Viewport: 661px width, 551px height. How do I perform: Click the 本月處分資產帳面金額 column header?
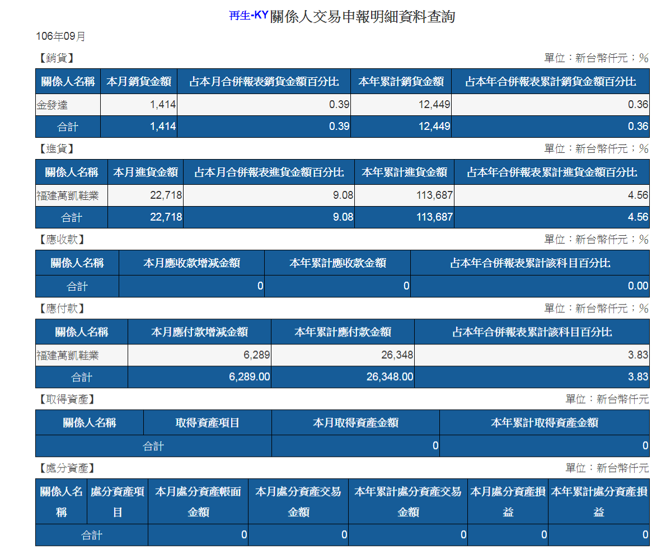pos(198,502)
